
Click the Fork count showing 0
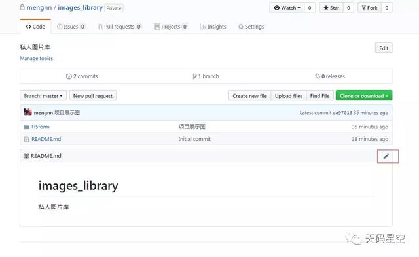pyautogui.click(x=387, y=8)
